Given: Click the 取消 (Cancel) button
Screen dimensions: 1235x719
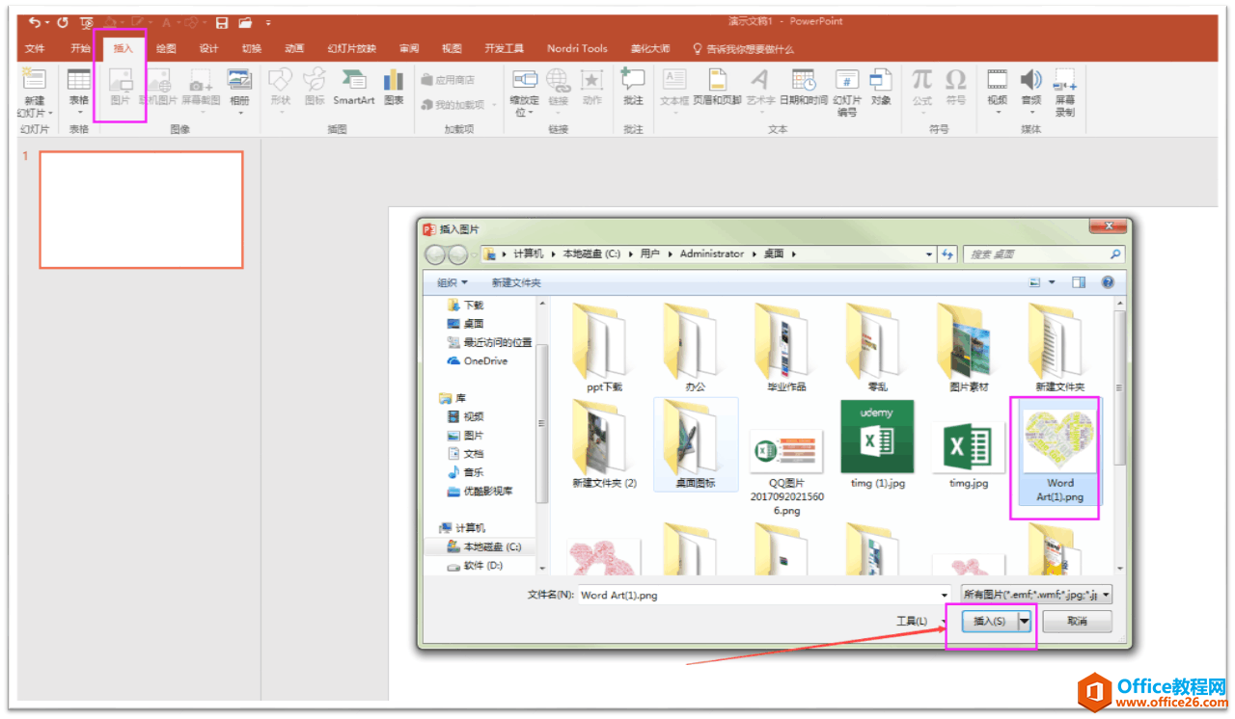Looking at the screenshot, I should pyautogui.click(x=1077, y=622).
